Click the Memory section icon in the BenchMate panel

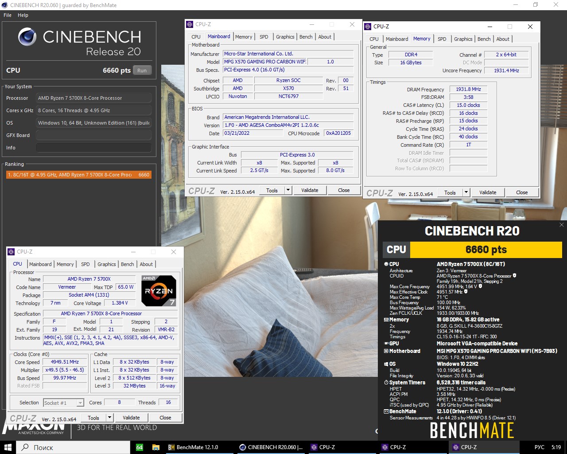pos(386,320)
